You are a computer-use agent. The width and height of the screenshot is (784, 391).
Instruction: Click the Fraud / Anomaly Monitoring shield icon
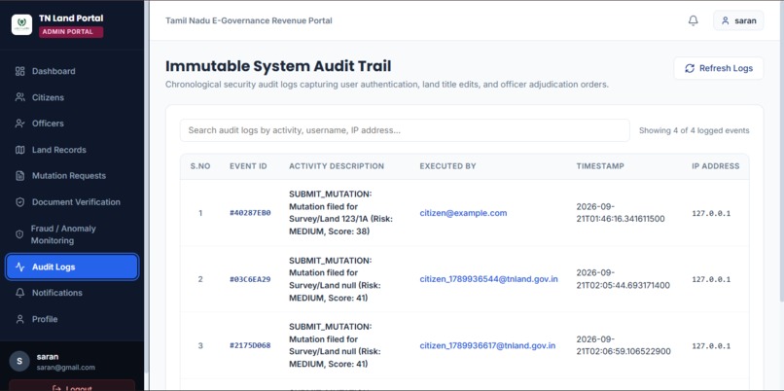(19, 234)
